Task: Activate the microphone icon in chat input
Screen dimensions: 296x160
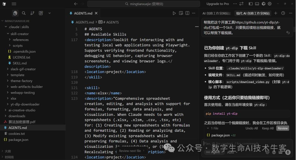Action: coord(288,153)
